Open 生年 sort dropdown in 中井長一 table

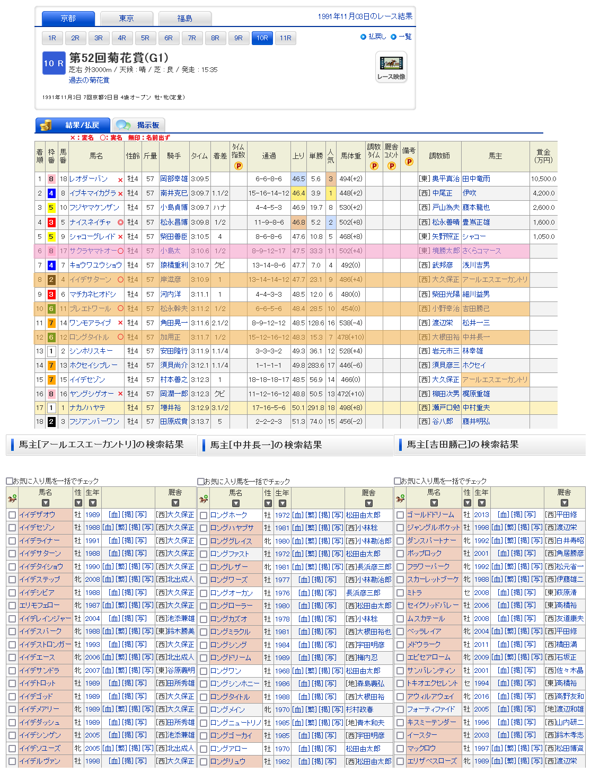tap(282, 503)
